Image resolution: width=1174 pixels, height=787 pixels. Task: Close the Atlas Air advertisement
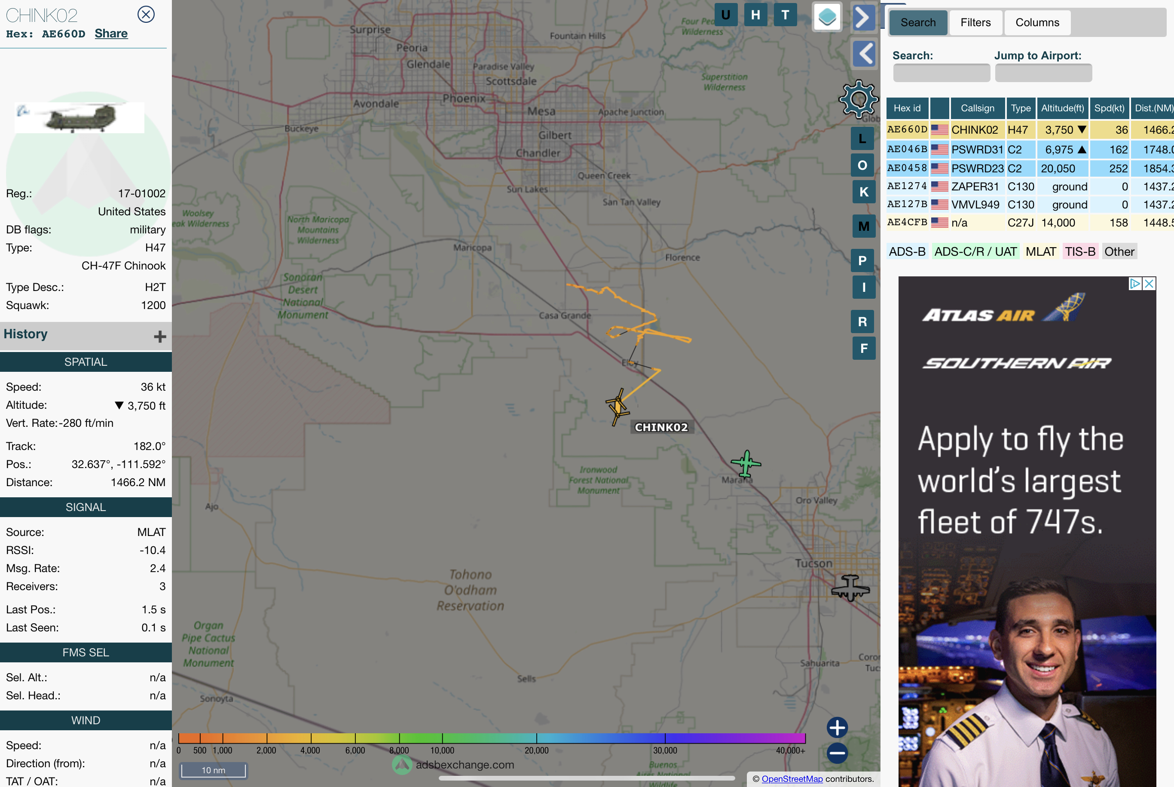(x=1149, y=284)
